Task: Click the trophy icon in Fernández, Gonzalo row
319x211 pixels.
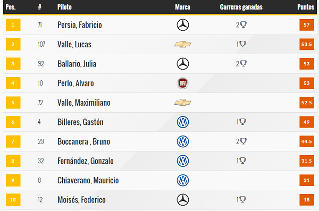Action: [x=242, y=161]
